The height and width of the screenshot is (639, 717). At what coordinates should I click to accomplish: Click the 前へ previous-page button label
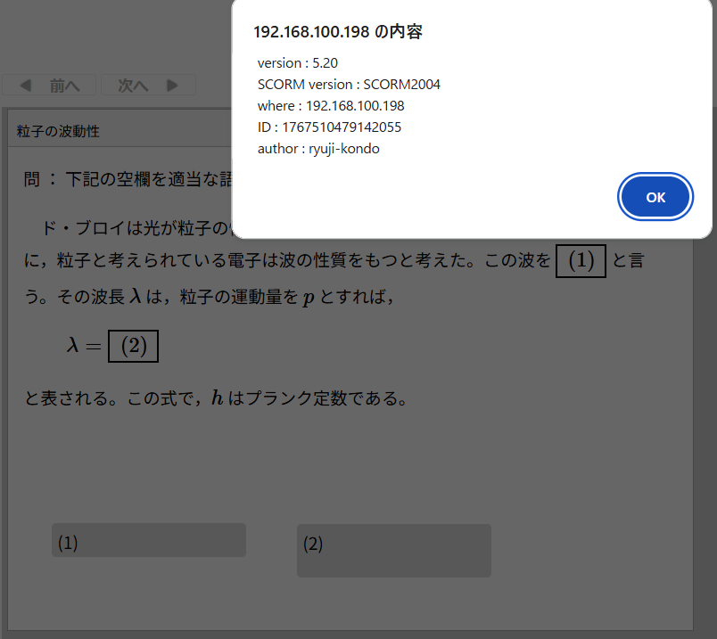point(65,86)
